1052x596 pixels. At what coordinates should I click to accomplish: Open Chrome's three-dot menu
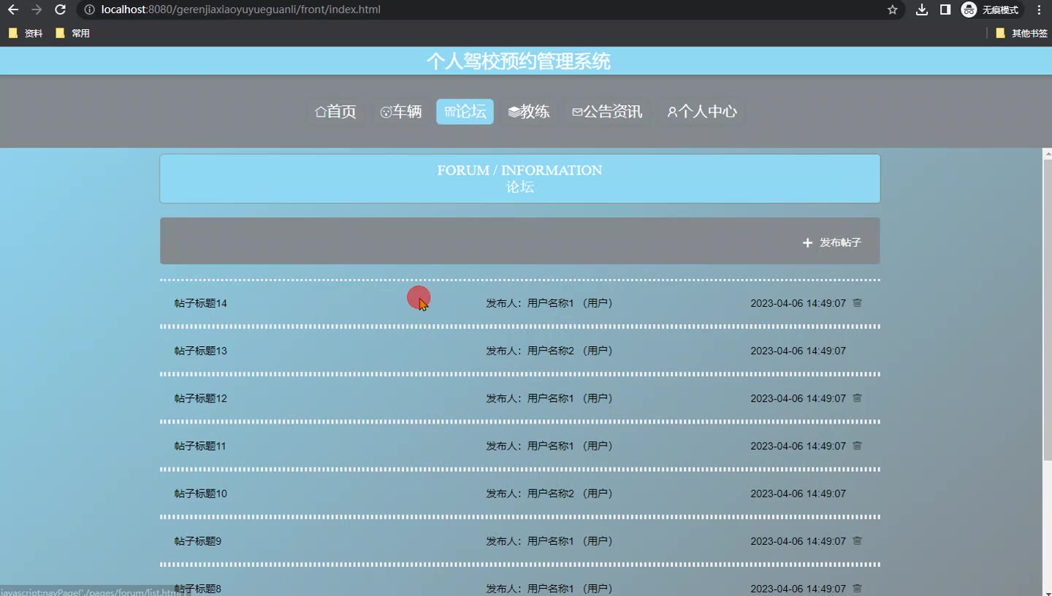[1039, 9]
